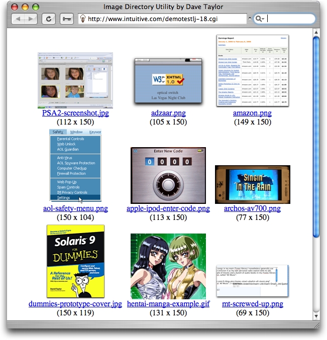Screen dimensions: 327x340
Task: Go back using the left arrow button
Action: click(x=18, y=19)
